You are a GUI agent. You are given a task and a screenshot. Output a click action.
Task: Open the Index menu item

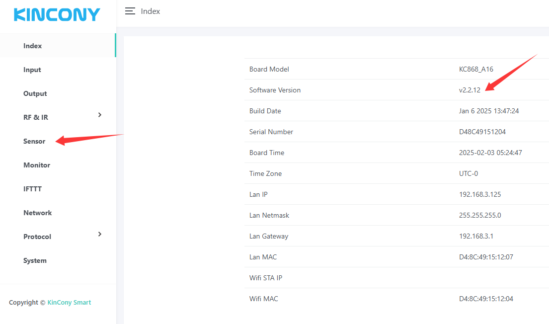pyautogui.click(x=33, y=46)
